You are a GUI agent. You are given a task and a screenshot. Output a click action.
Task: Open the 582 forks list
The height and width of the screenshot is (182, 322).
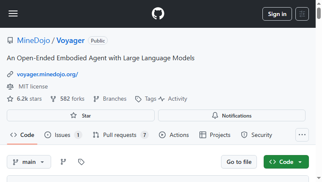point(68,99)
